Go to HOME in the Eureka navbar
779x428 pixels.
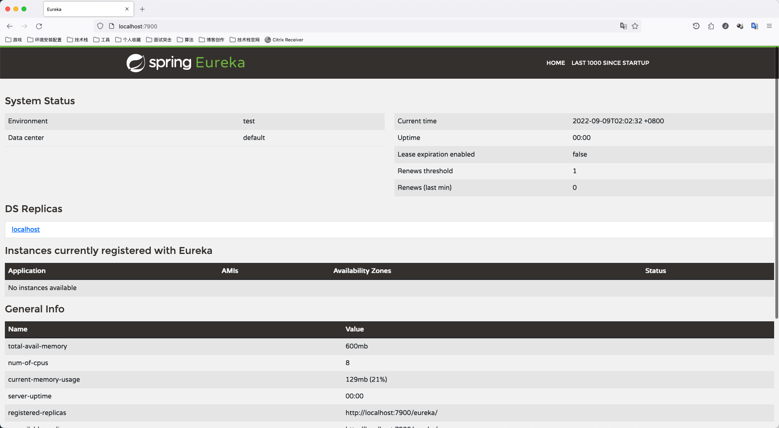click(x=555, y=63)
